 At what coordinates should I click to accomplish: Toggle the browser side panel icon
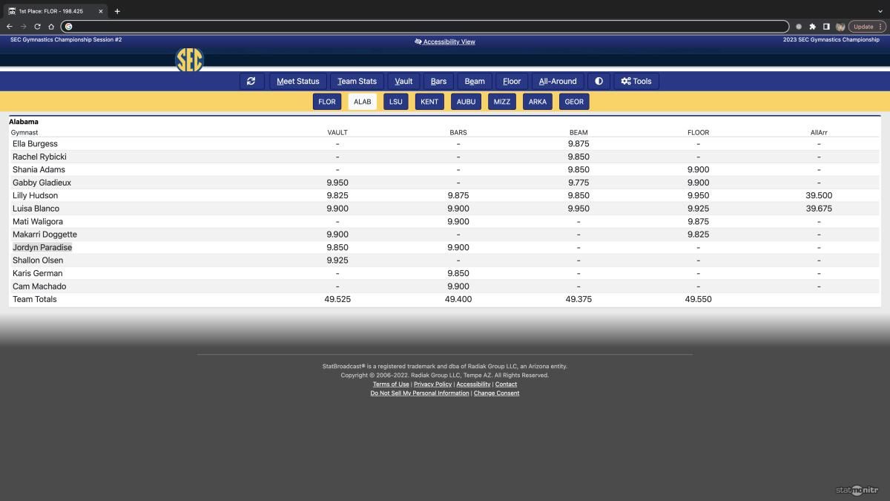click(x=826, y=26)
